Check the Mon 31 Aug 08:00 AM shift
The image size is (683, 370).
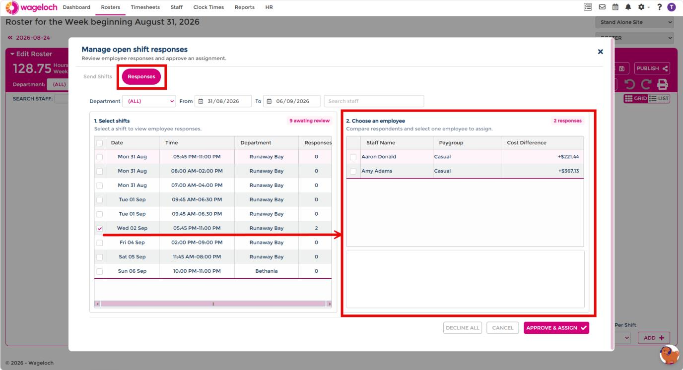coord(100,171)
